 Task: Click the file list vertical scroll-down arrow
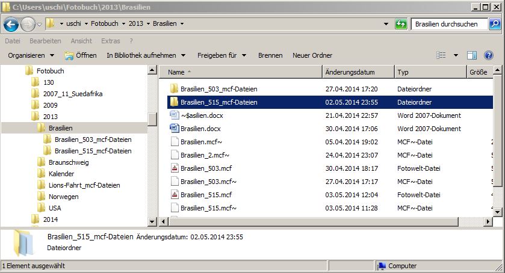[497, 212]
